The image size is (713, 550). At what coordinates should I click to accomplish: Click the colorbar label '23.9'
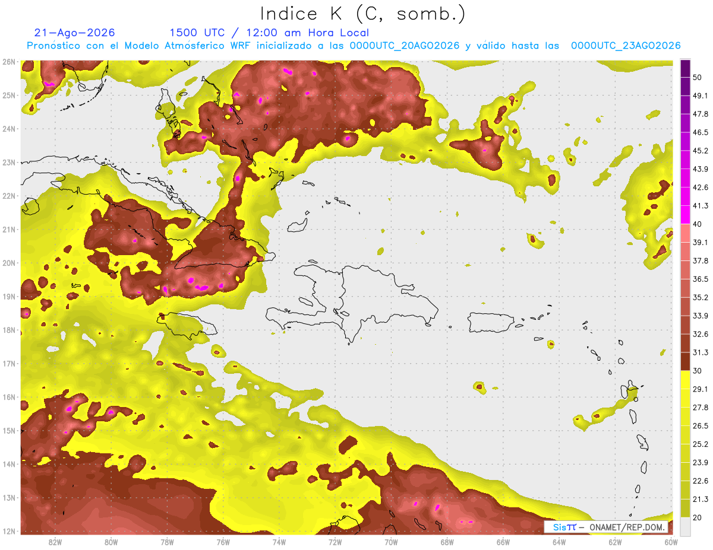(700, 462)
